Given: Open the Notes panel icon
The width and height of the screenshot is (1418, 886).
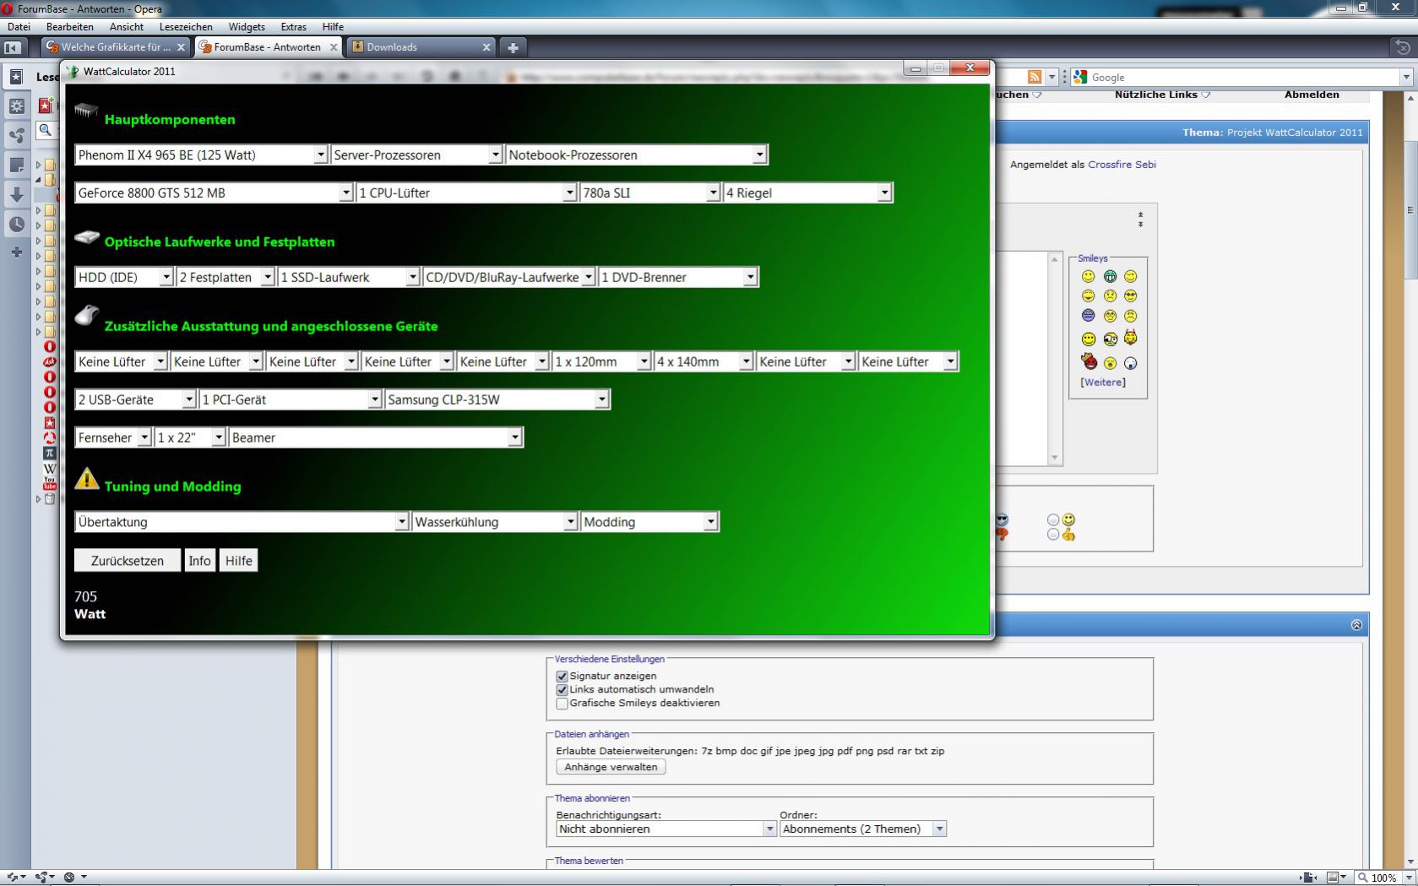Looking at the screenshot, I should click(x=16, y=165).
